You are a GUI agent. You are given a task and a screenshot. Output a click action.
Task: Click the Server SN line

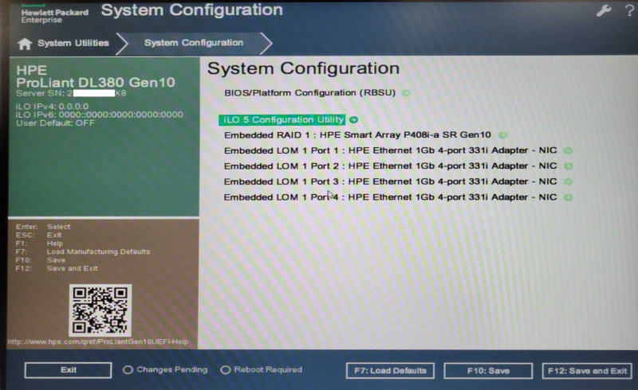71,93
